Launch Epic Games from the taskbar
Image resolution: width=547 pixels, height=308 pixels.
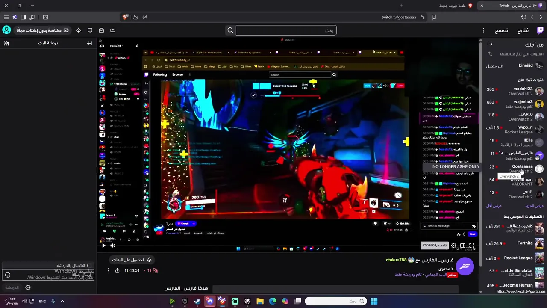point(185,301)
